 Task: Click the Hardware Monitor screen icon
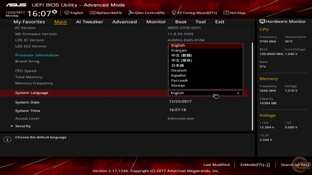[262, 22]
